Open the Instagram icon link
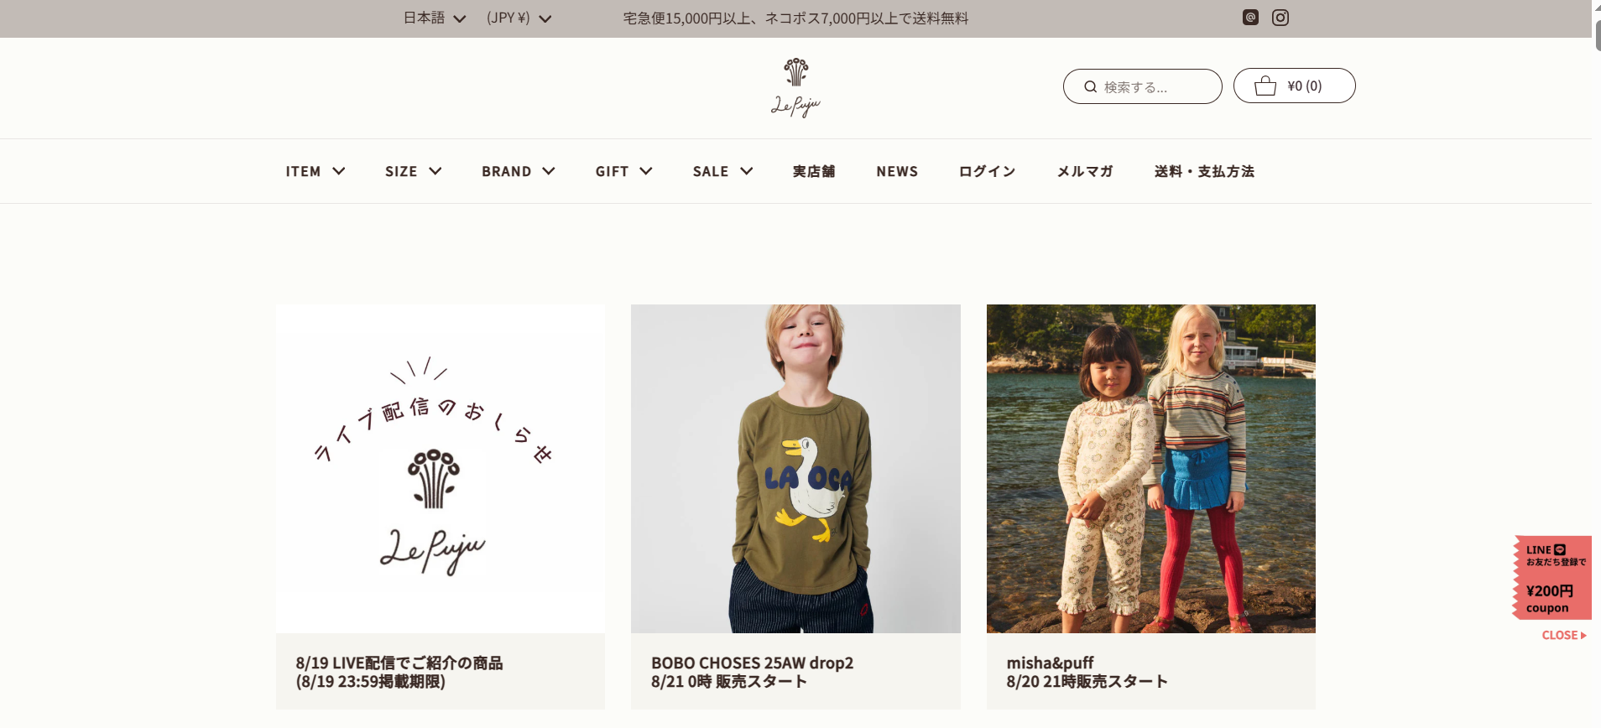 tap(1280, 18)
